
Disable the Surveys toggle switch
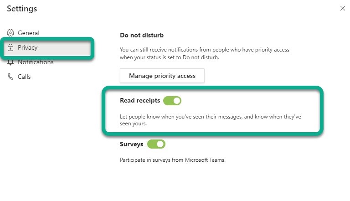point(156,144)
